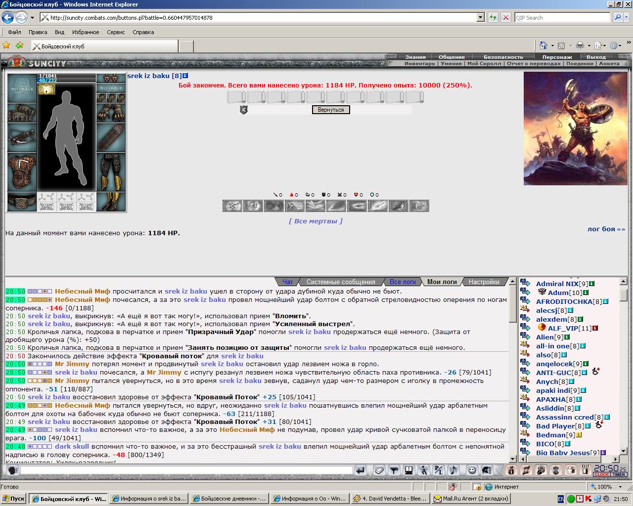Open the Инвентарь game menu link
This screenshot has width=633, height=506.
click(420, 63)
